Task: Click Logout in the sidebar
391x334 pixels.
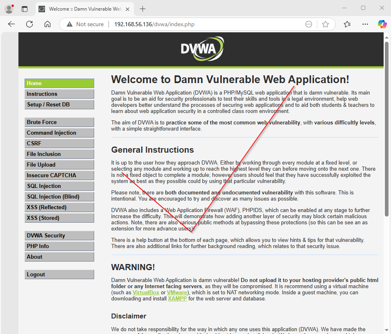Action: point(59,274)
